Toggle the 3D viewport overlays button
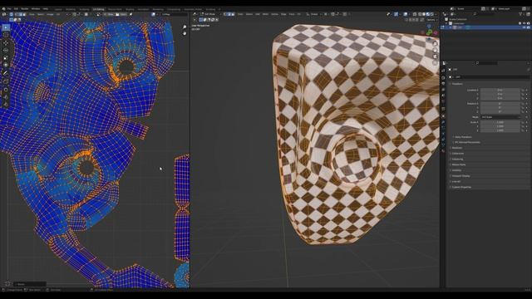 coord(406,14)
